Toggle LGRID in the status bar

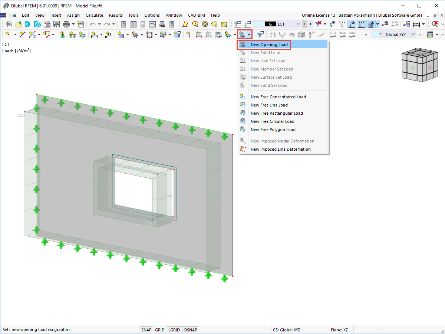(x=174, y=330)
